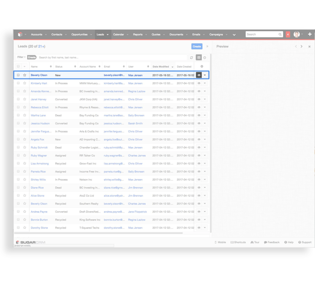The height and width of the screenshot is (285, 315).
Task: Star the Beverly Olson lead as favorite
Action: 25,75
